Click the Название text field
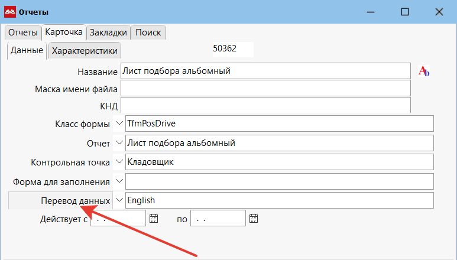Image resolution: width=457 pixels, height=260 pixels. point(264,71)
